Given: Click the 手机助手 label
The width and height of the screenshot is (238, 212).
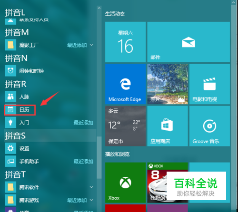Looking at the screenshot, I should (x=29, y=162).
